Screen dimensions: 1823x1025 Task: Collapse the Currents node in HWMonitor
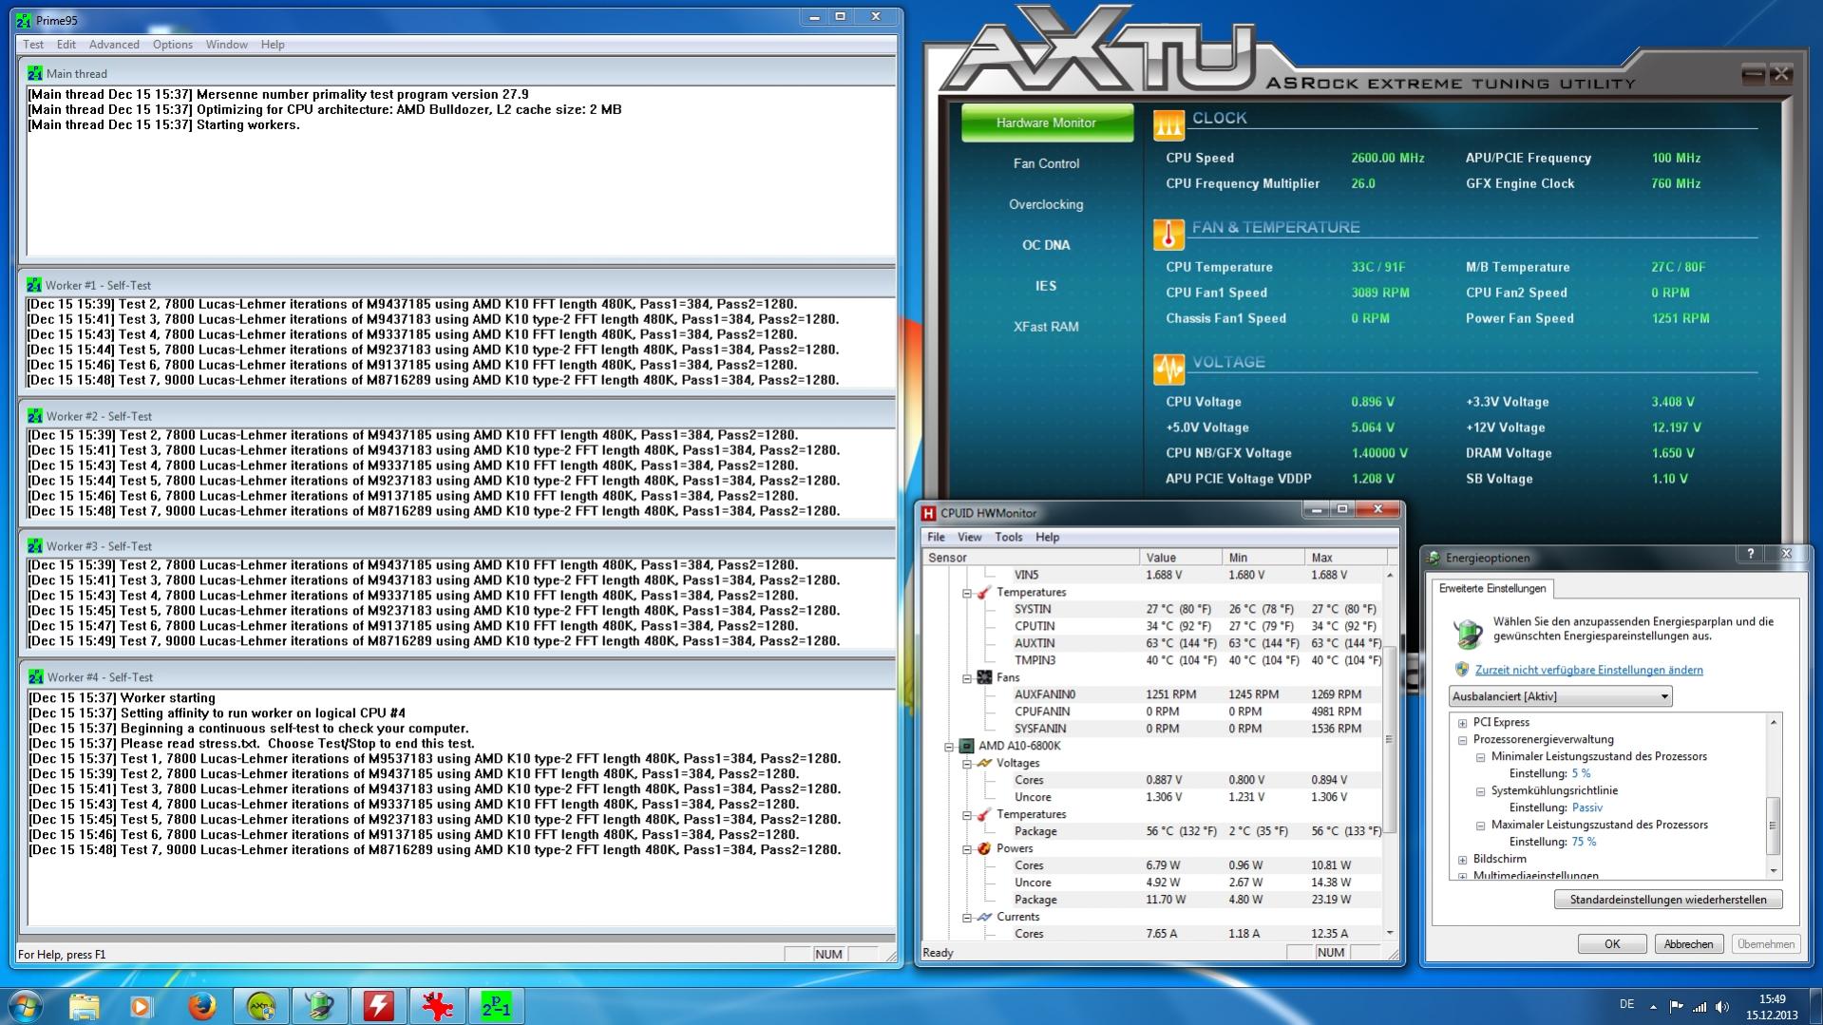(x=967, y=918)
